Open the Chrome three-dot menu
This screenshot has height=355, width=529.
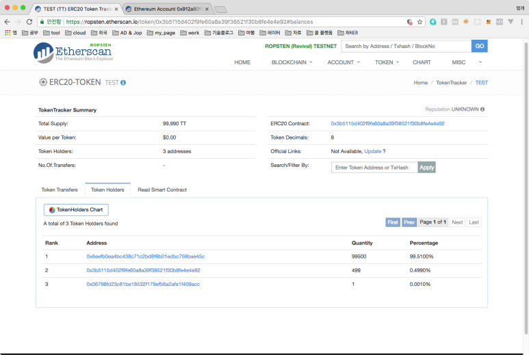coord(521,22)
